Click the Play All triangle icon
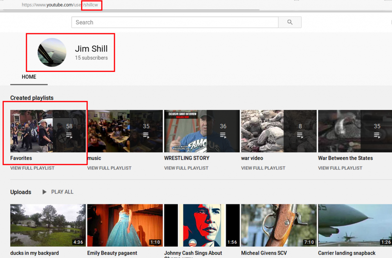Viewport: 392px width, 258px height. click(x=44, y=192)
